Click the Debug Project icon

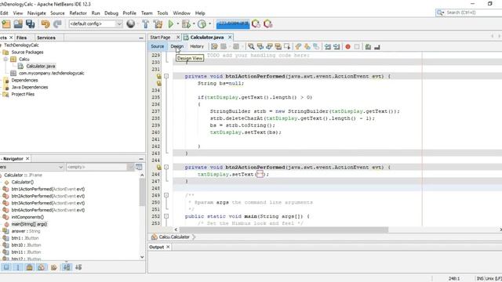(186, 24)
